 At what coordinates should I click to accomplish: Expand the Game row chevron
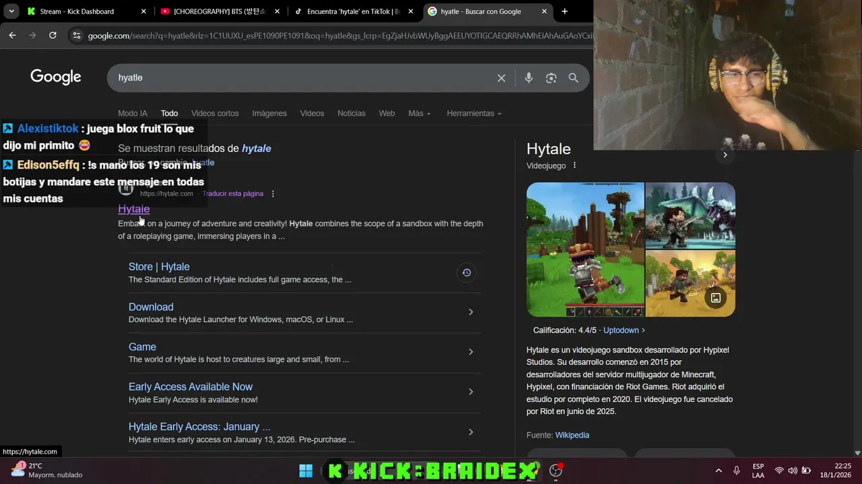[x=471, y=352]
